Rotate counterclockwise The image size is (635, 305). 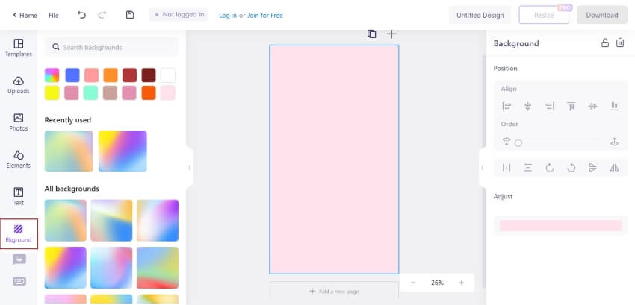click(x=571, y=168)
